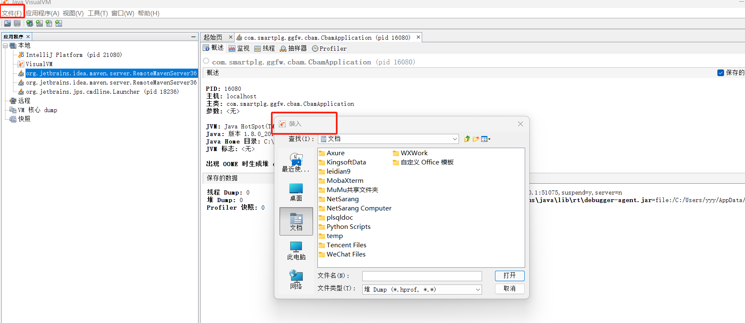Switch to the 起始页 tab
Viewport: 745px width, 323px height.
pyautogui.click(x=213, y=38)
